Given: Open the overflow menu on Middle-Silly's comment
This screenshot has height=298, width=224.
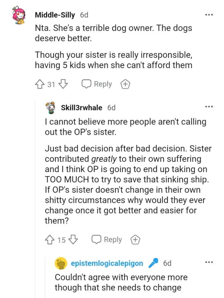Looking at the screenshot, I should pos(209,14).
